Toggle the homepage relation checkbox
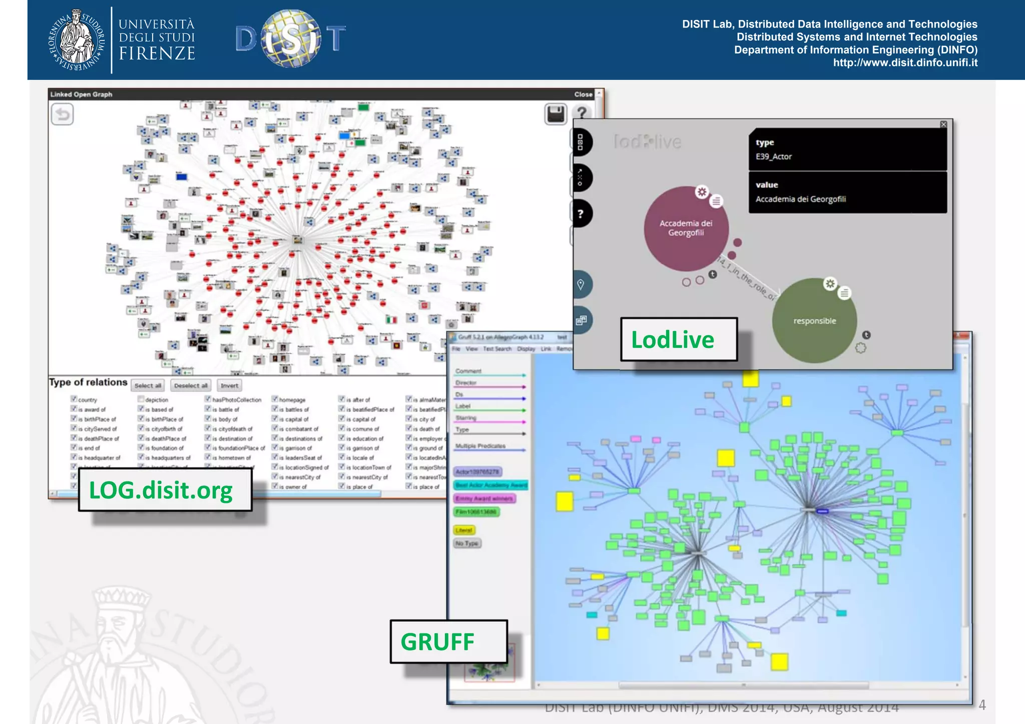The width and height of the screenshot is (1025, 724). 275,399
